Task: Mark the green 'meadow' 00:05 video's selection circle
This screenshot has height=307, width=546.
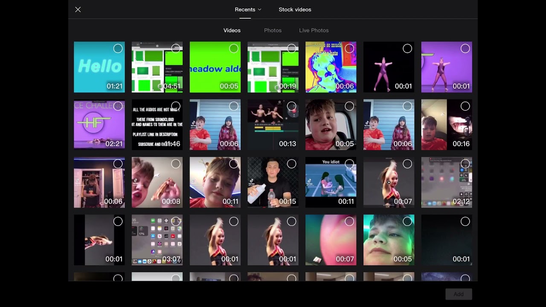Action: [234, 49]
